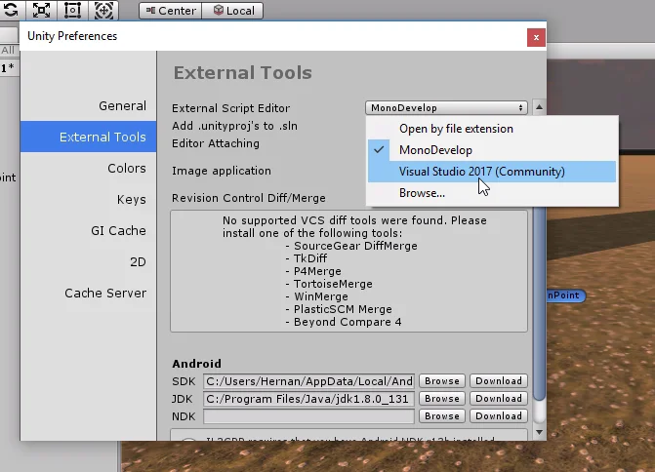Click the 'Beyond Compare 4' list entry

[348, 322]
